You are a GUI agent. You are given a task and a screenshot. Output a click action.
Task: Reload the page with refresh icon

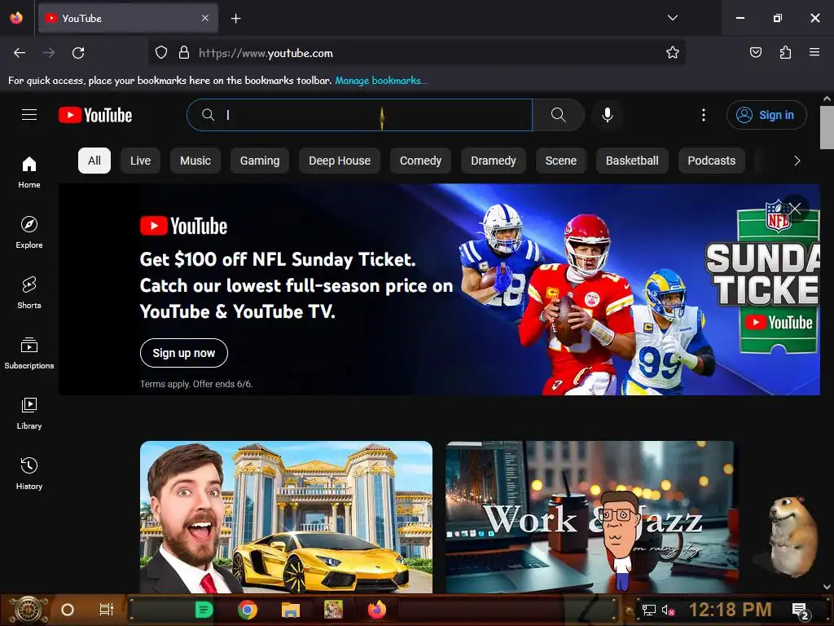click(x=78, y=53)
